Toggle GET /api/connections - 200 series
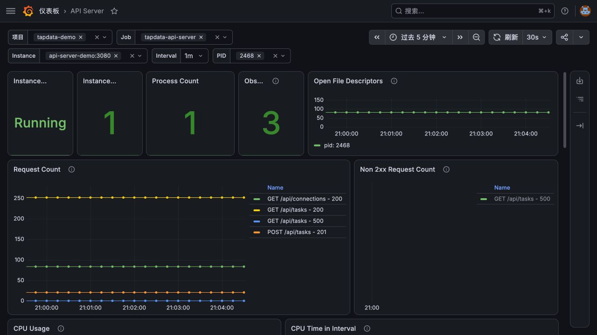The width and height of the screenshot is (597, 335). tap(305, 199)
